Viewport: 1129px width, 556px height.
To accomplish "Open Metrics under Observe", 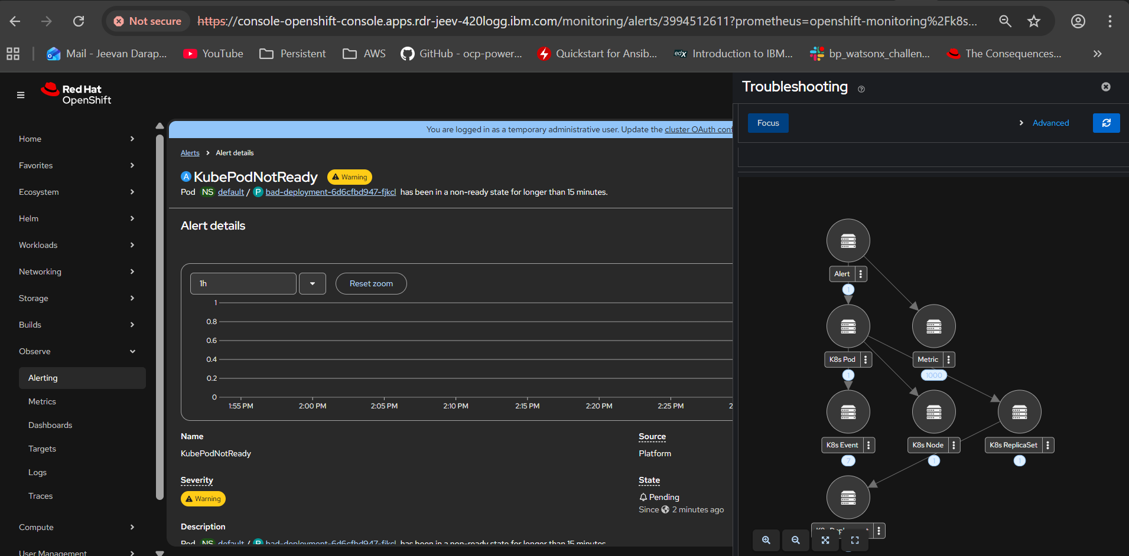I will [42, 401].
